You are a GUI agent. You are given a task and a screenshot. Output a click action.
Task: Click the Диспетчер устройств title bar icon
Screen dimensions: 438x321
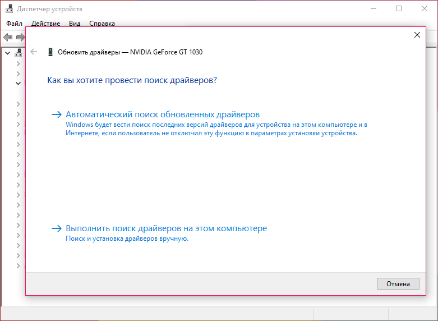tap(9, 9)
